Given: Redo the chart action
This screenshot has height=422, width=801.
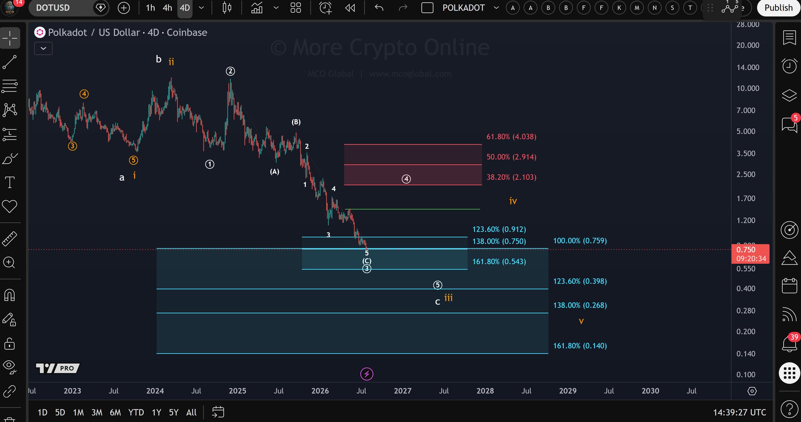Looking at the screenshot, I should [x=403, y=8].
